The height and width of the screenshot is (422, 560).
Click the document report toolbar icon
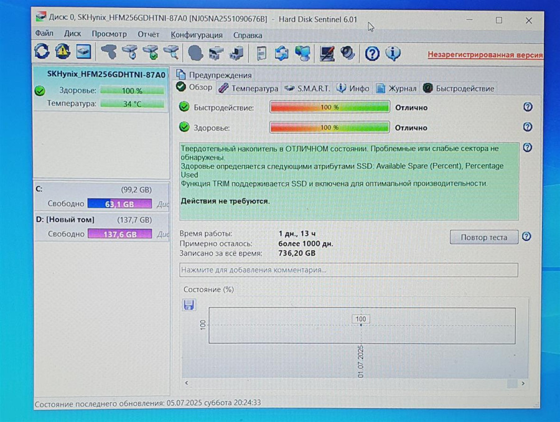pyautogui.click(x=261, y=54)
